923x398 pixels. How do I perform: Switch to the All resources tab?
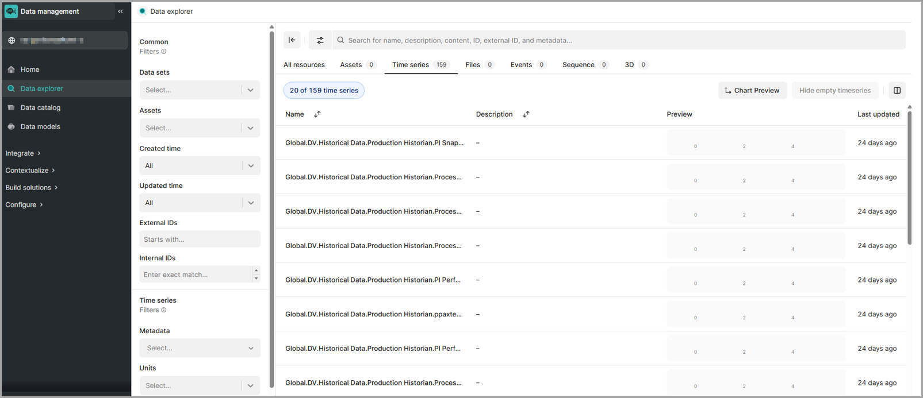point(304,65)
